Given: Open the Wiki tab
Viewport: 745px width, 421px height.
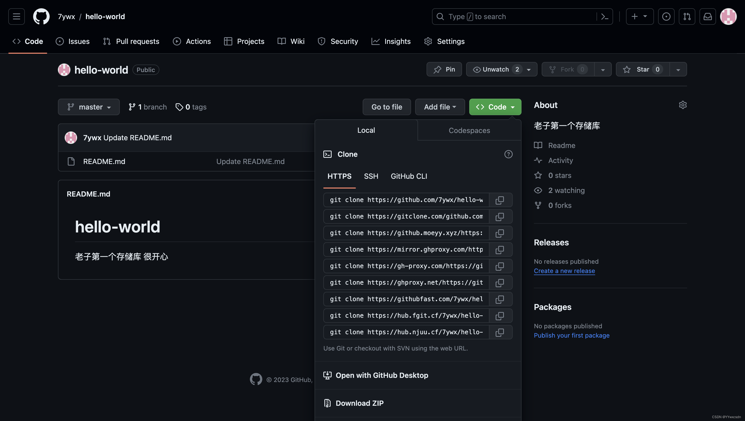Looking at the screenshot, I should click(291, 41).
